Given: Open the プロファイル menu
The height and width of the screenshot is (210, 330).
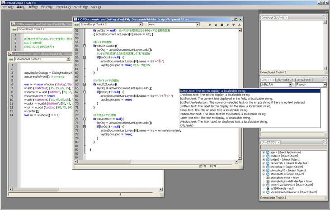Looking at the screenshot, I should coord(63,7).
